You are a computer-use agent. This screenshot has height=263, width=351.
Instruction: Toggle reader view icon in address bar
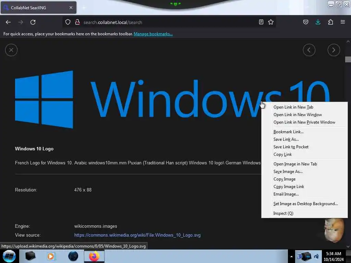pyautogui.click(x=261, y=22)
